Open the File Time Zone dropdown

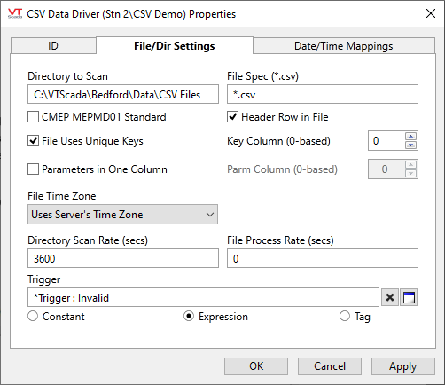click(122, 215)
